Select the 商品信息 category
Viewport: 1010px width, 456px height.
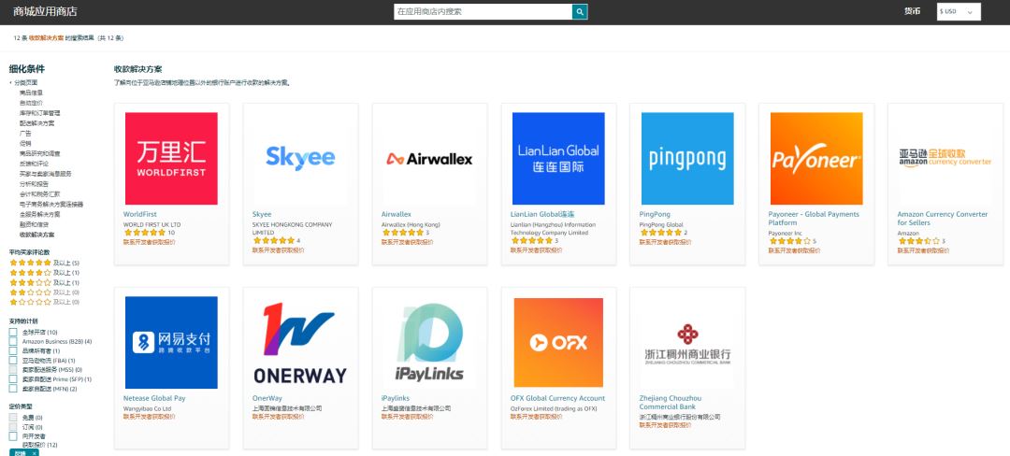point(31,93)
